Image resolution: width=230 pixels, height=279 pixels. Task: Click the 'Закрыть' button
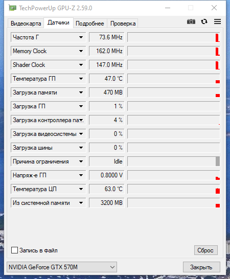(x=201, y=267)
